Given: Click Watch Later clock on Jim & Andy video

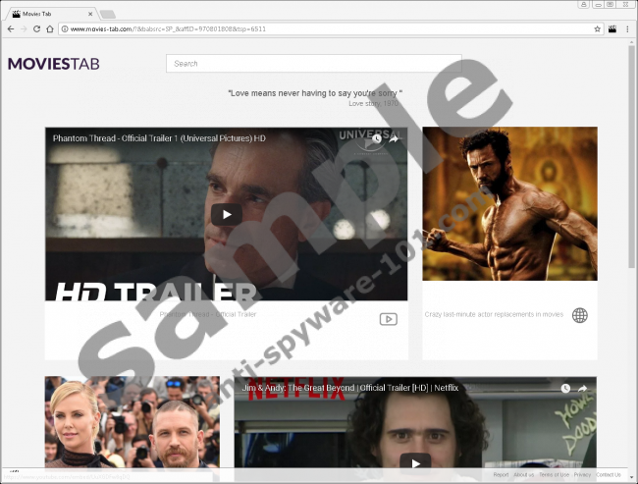Looking at the screenshot, I should [565, 389].
